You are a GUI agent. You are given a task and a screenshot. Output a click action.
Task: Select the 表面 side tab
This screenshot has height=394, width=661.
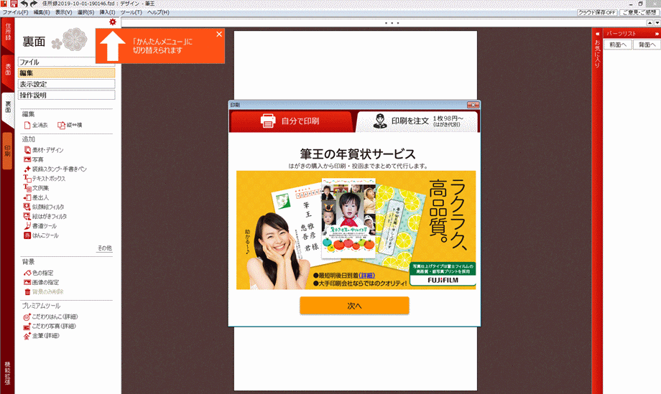8,70
